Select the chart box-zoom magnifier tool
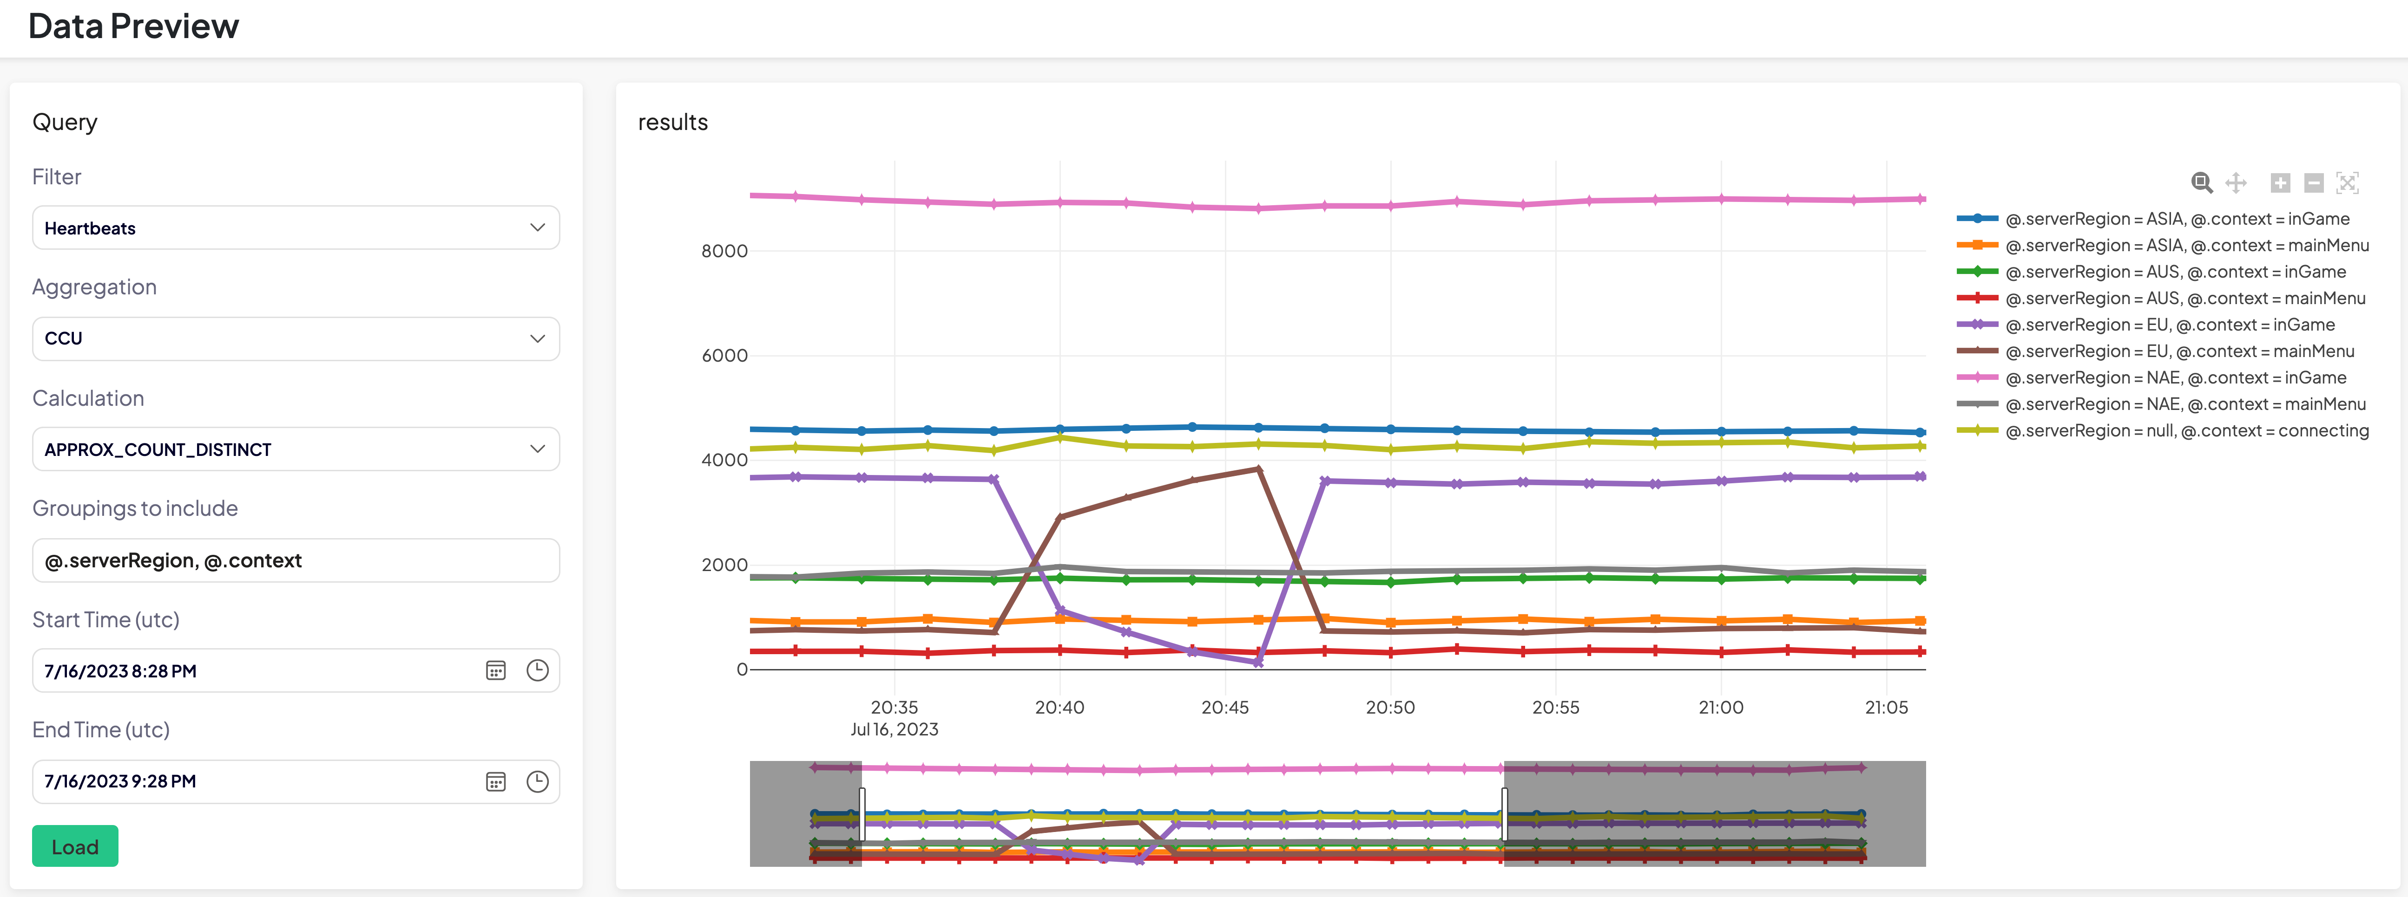 (2201, 182)
